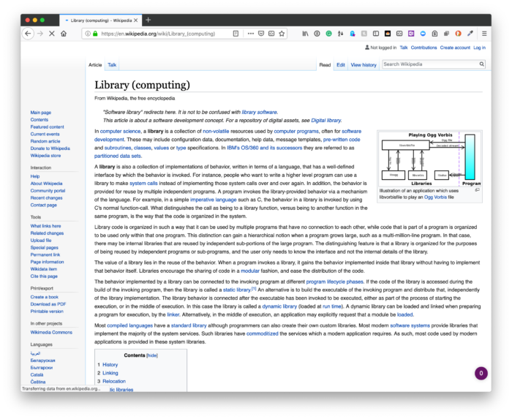
Task: Open Donate to Wikipedia link
Action: coord(50,148)
